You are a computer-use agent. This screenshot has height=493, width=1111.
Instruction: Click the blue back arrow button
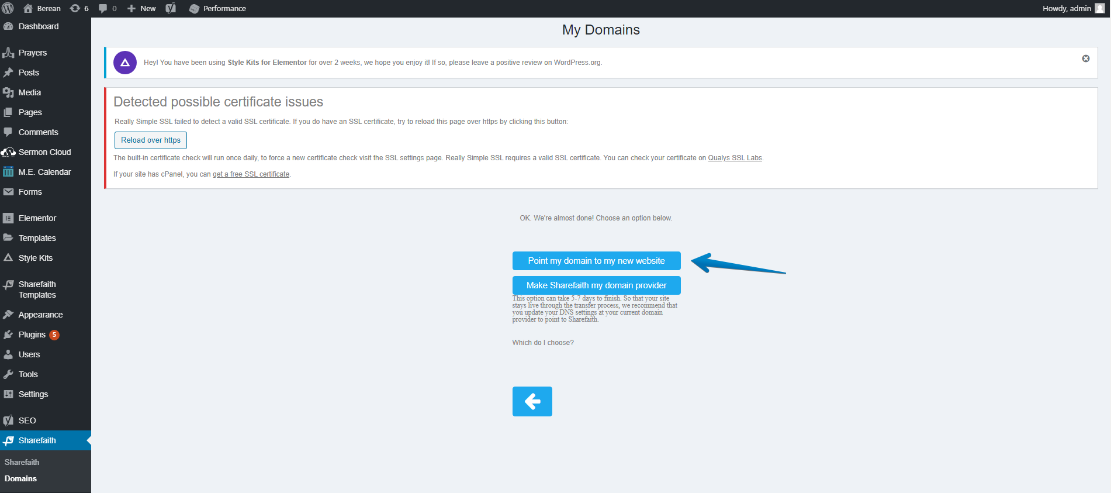pyautogui.click(x=532, y=401)
